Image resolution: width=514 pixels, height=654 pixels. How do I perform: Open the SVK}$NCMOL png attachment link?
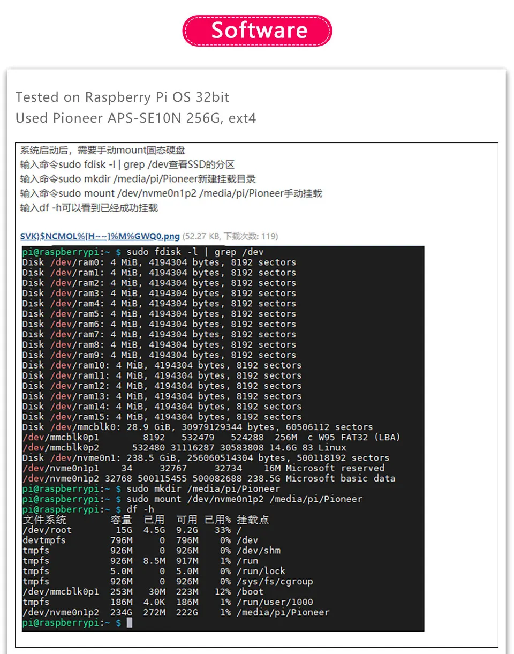[100, 236]
